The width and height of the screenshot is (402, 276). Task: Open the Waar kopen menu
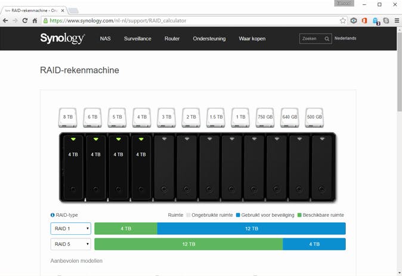pos(252,38)
